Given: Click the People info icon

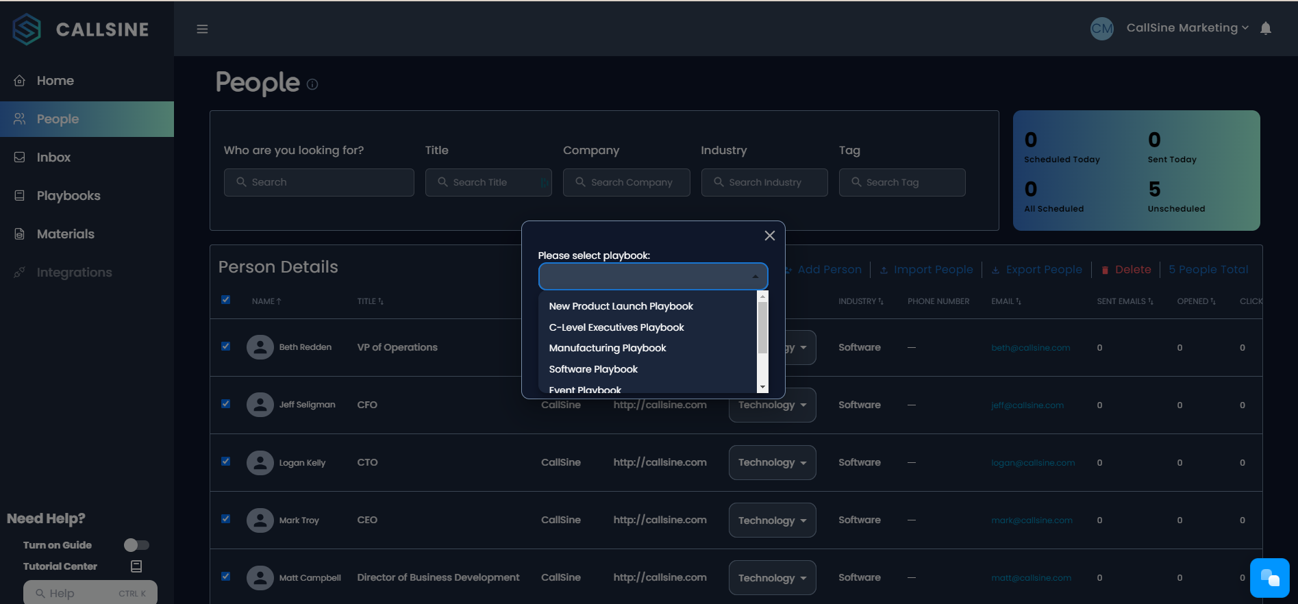Looking at the screenshot, I should pos(312,84).
